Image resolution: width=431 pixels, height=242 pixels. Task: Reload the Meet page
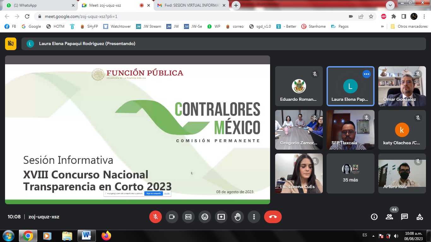click(27, 16)
